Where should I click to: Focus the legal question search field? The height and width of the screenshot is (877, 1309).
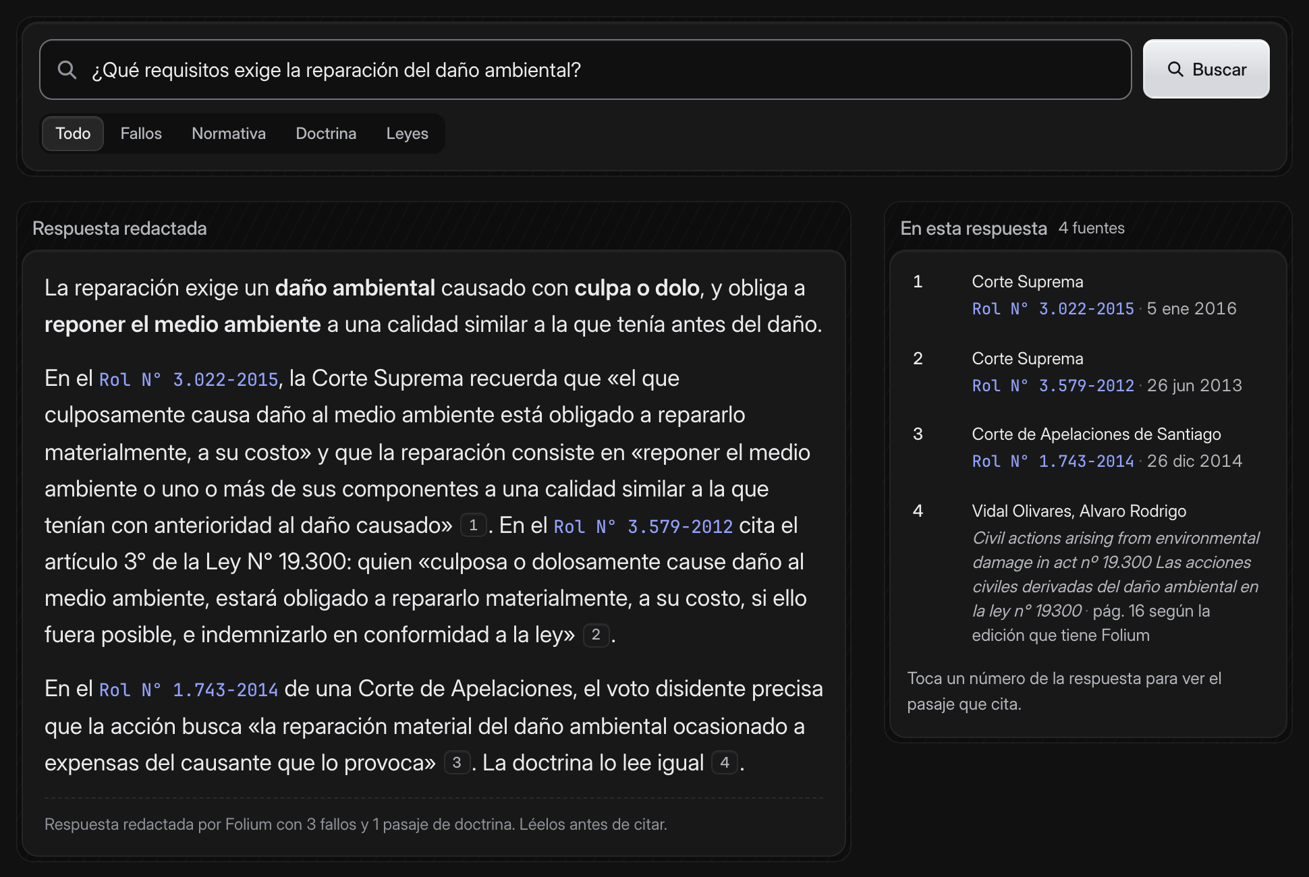[x=585, y=69]
